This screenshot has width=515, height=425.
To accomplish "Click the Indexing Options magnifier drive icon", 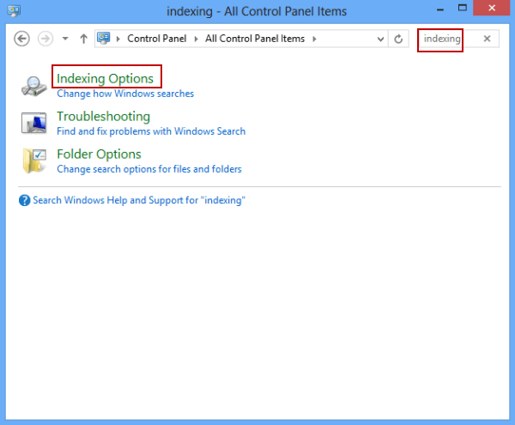I will pyautogui.click(x=33, y=86).
